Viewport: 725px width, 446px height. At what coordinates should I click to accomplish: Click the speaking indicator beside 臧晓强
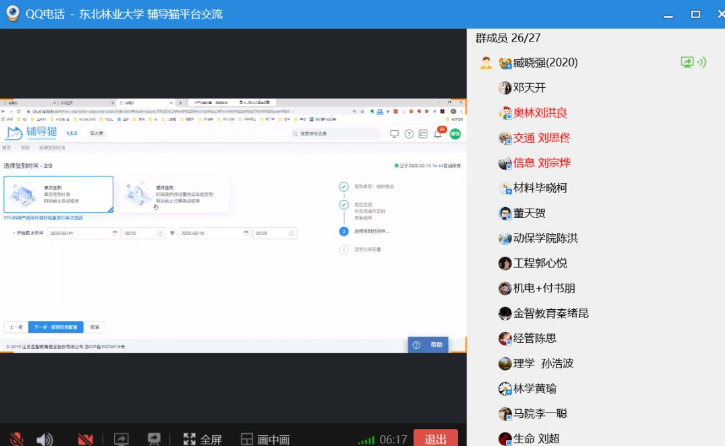702,62
